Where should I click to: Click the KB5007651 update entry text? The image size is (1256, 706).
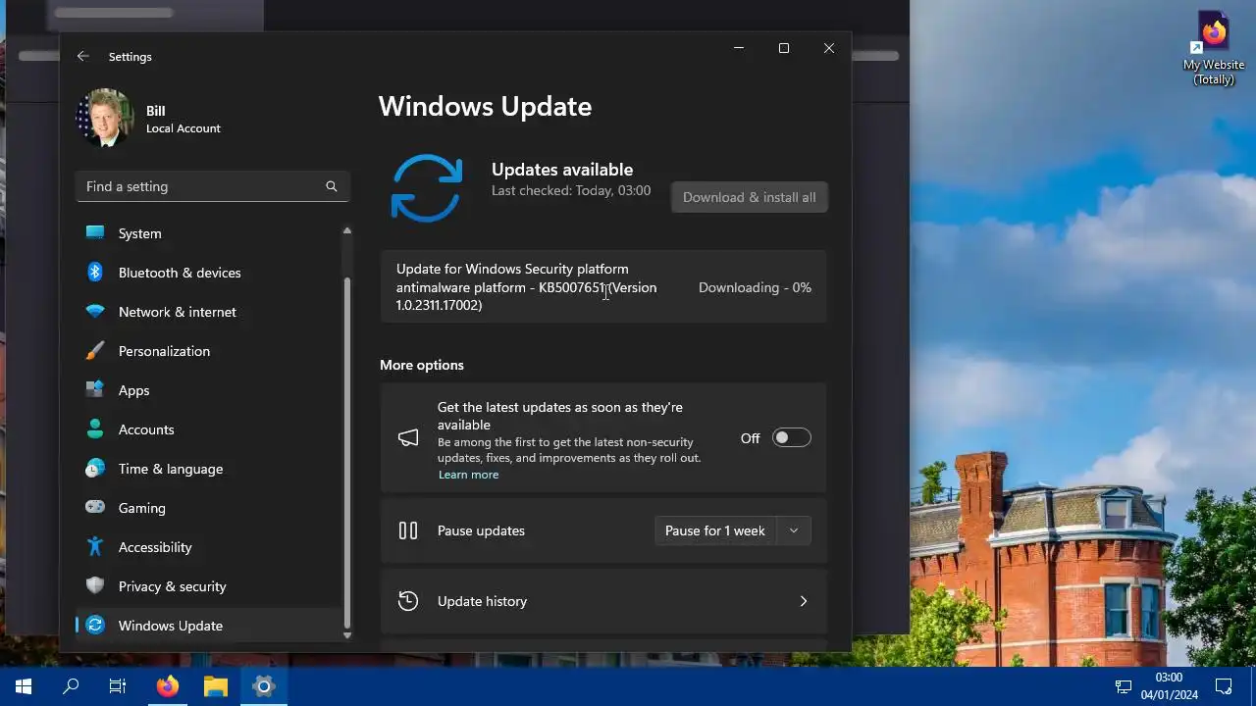[527, 287]
